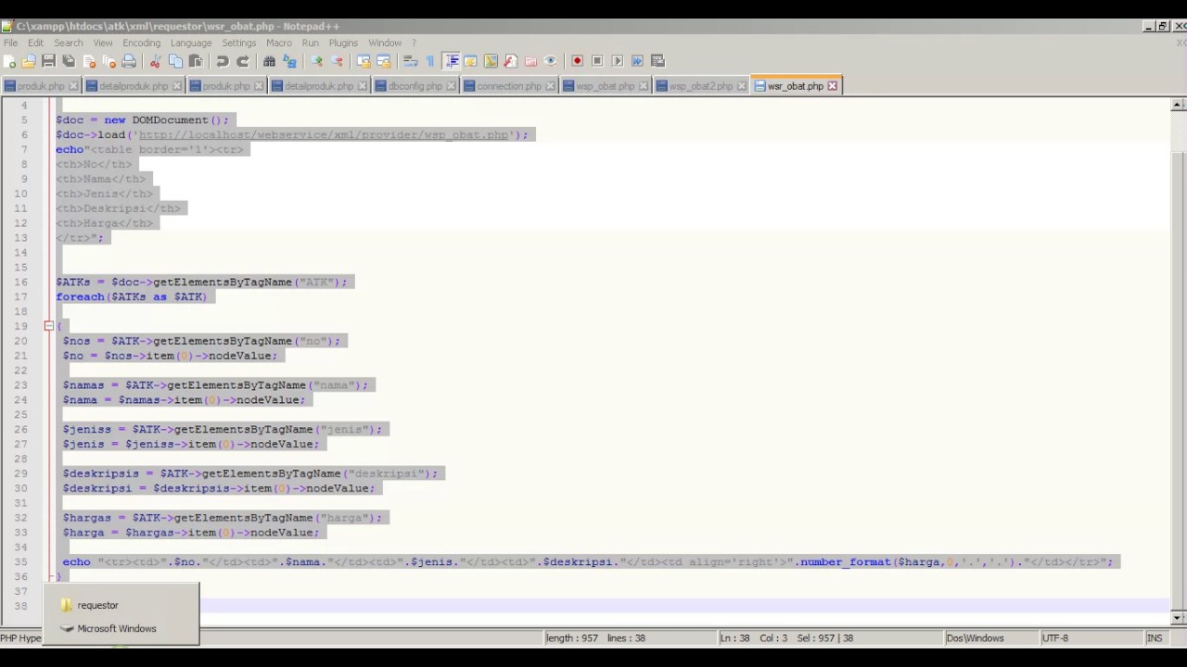The width and height of the screenshot is (1187, 667).
Task: Open the Document Map panel icon
Action: coord(491,61)
